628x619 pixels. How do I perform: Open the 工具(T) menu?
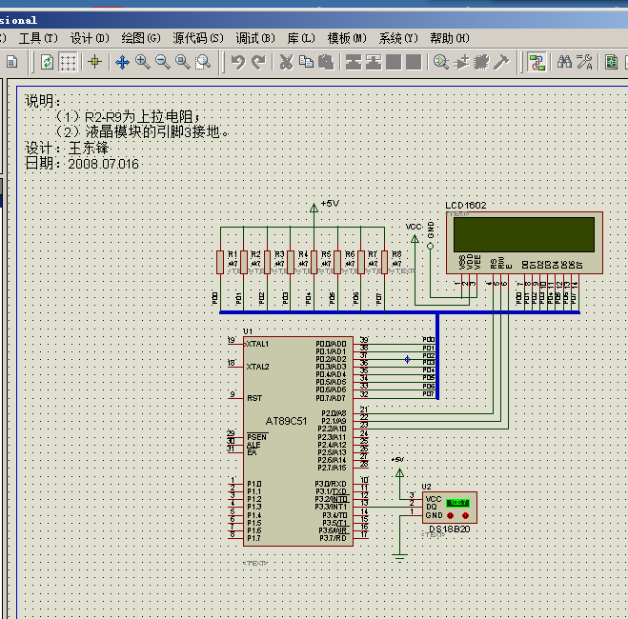pyautogui.click(x=37, y=38)
